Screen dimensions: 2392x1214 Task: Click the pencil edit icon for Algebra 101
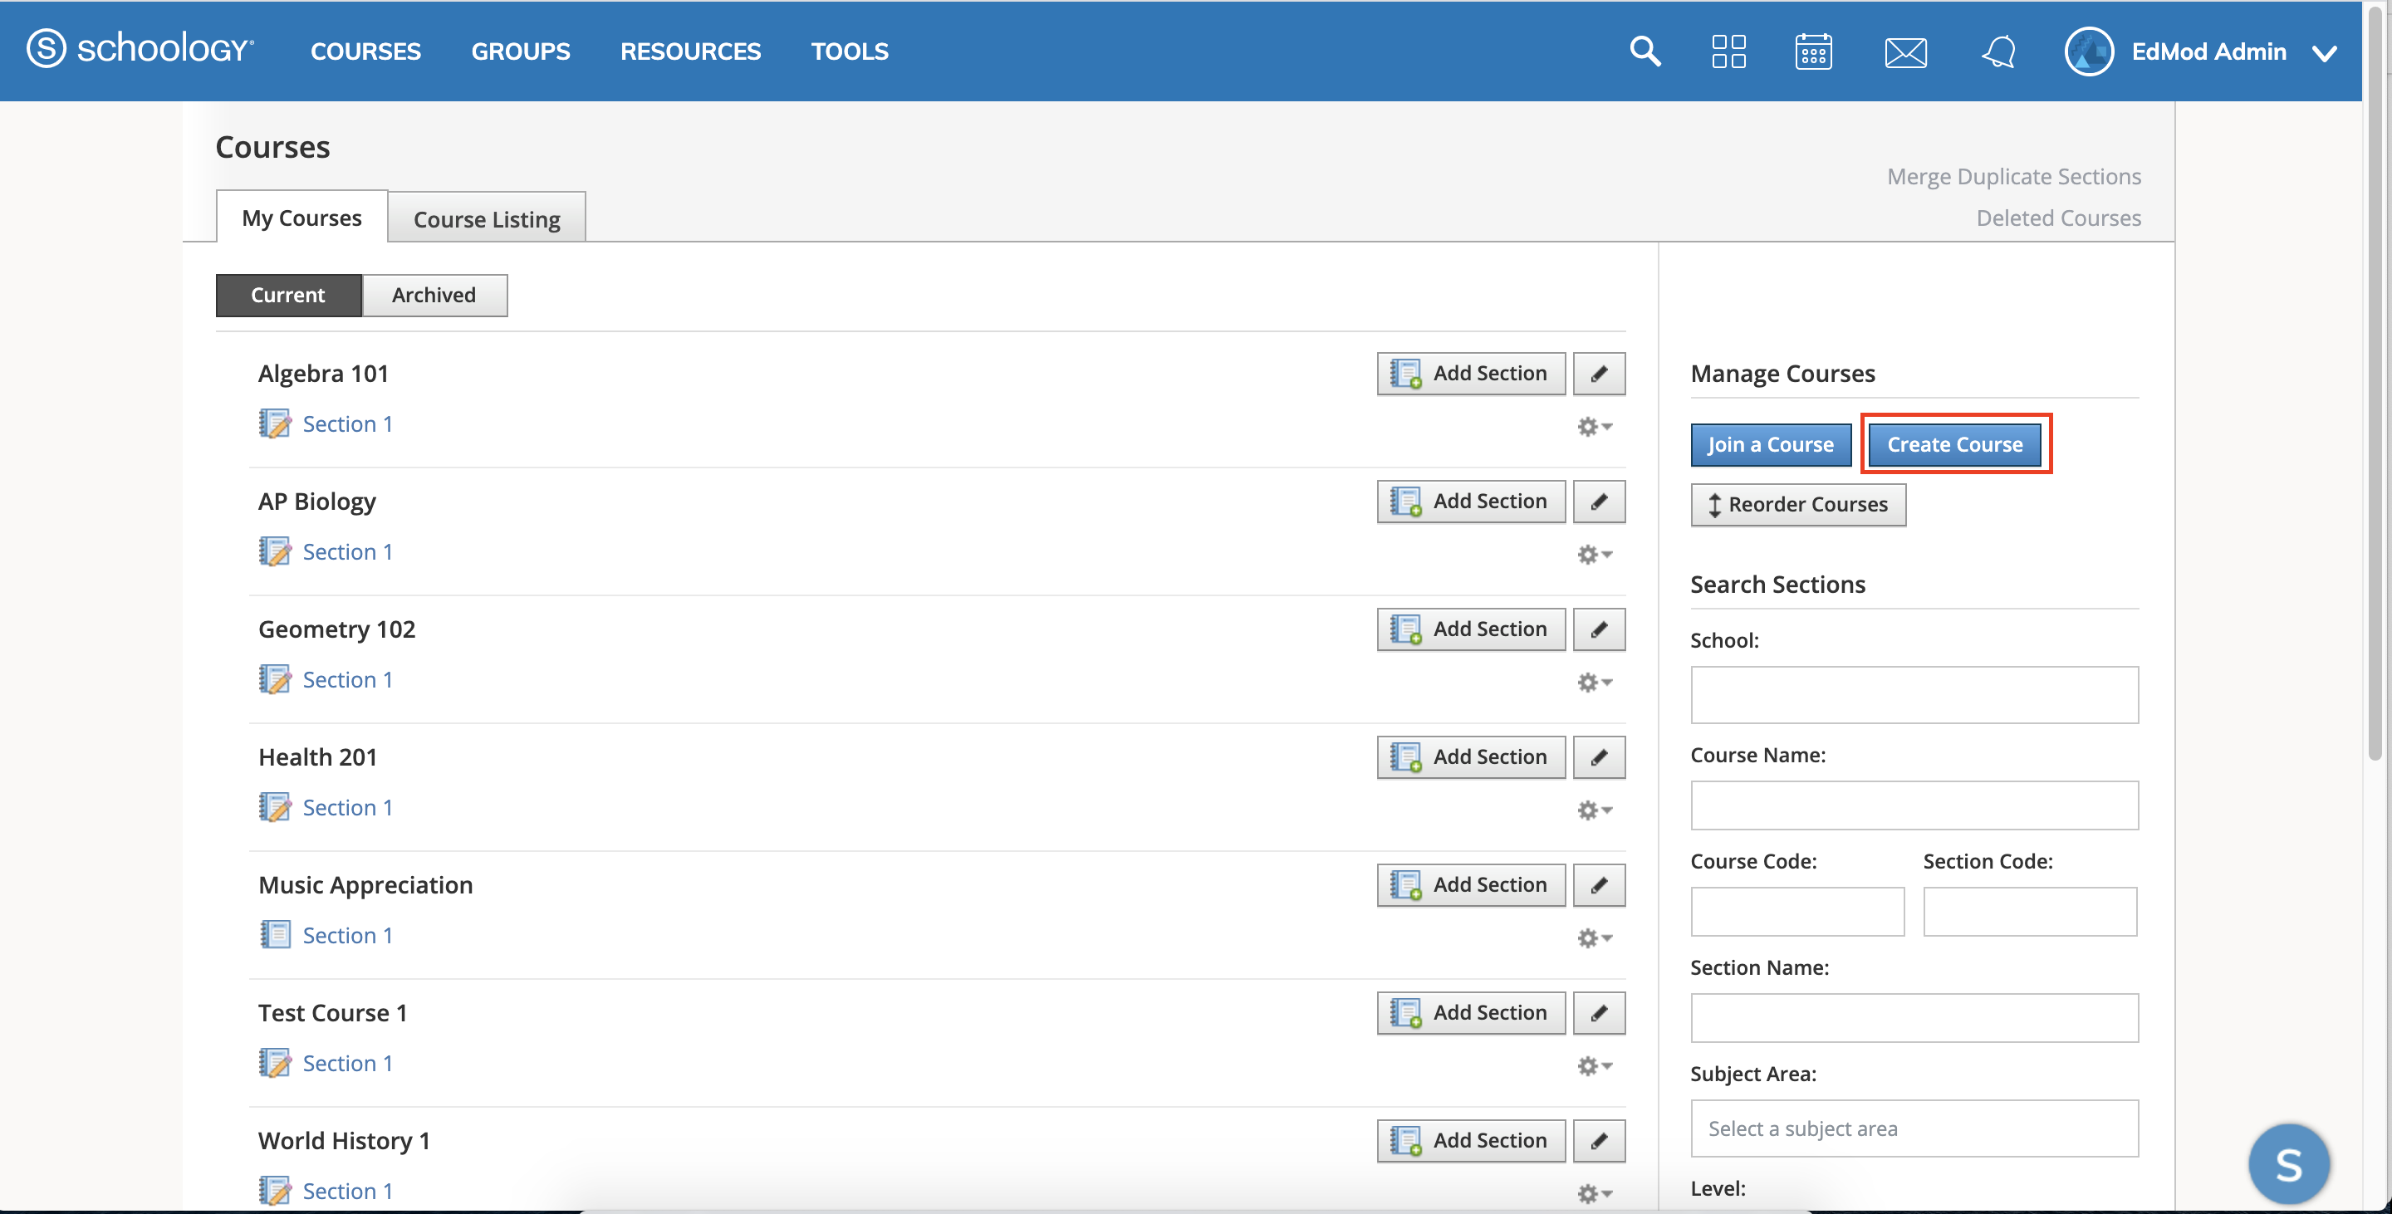pyautogui.click(x=1598, y=373)
